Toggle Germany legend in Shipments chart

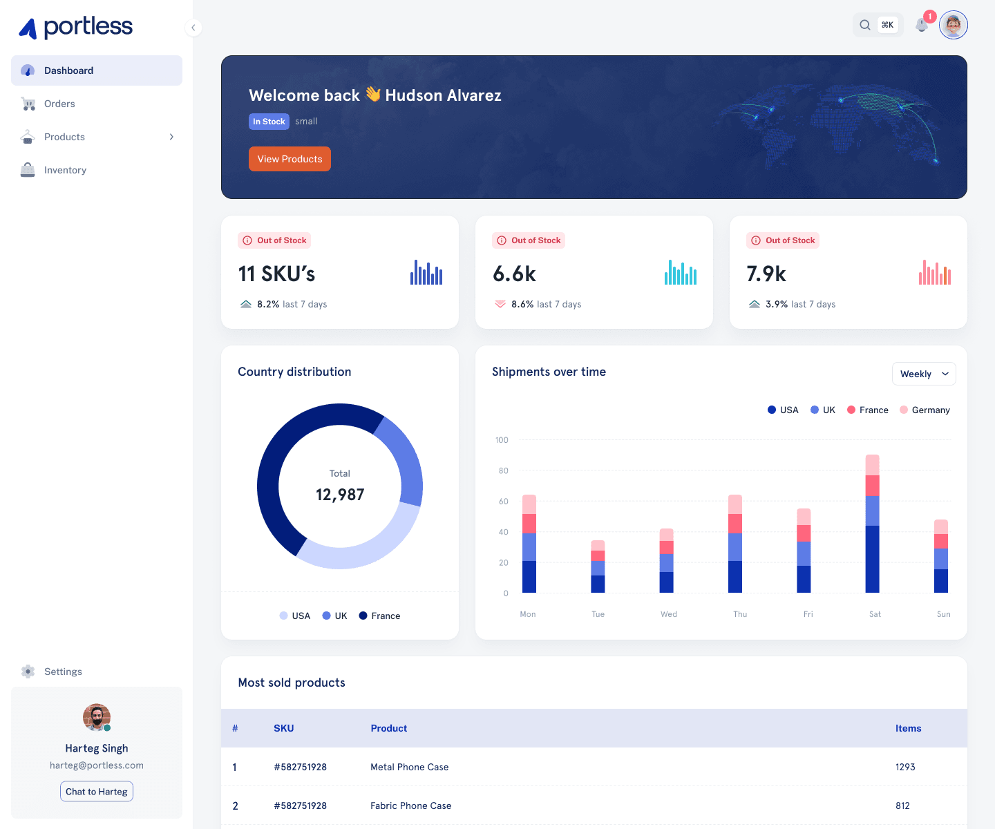(925, 410)
